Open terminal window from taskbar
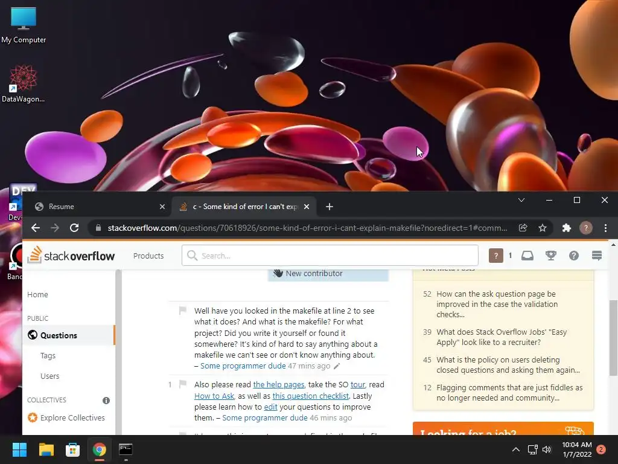 (x=126, y=449)
